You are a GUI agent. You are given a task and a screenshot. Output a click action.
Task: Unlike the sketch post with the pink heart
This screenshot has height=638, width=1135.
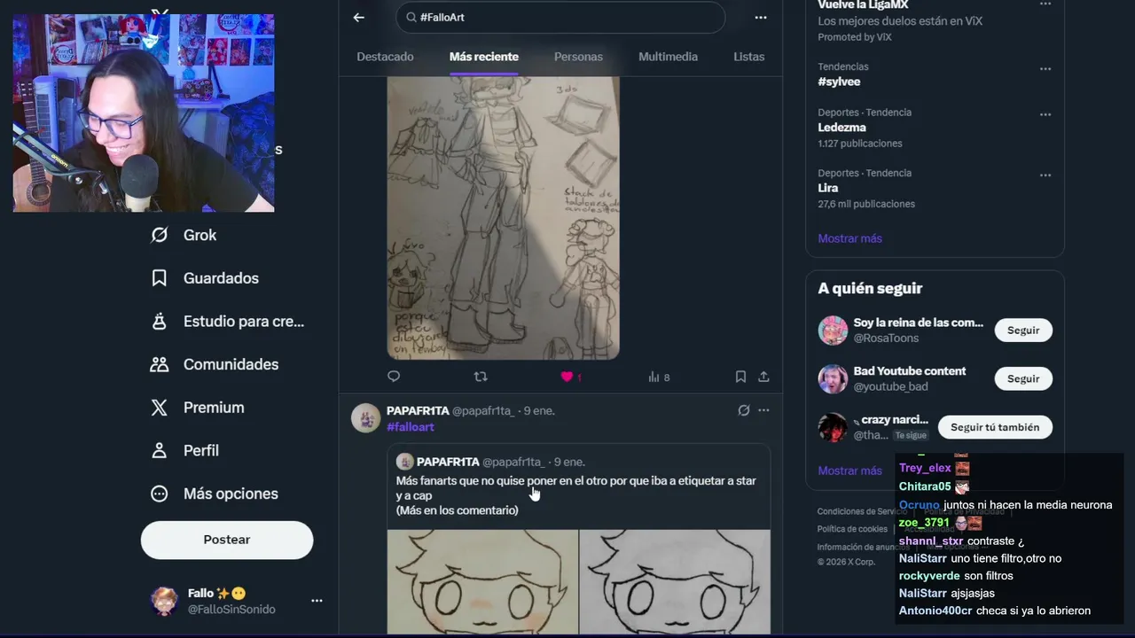pyautogui.click(x=567, y=377)
